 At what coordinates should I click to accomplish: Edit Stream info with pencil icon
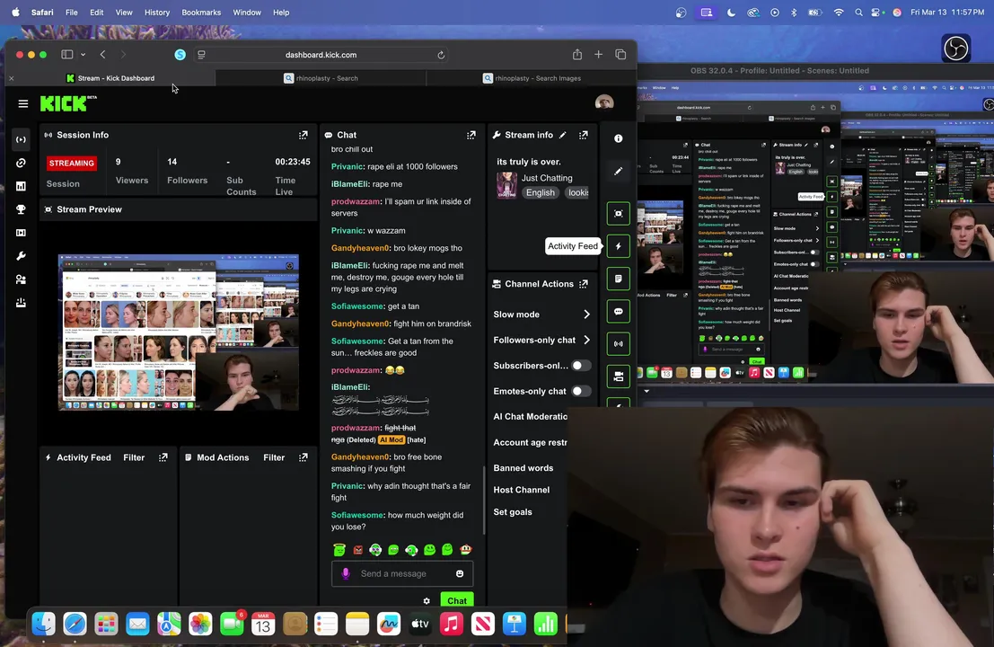click(562, 135)
